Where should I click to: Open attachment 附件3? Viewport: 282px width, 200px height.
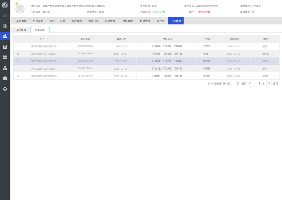[x=265, y=61]
